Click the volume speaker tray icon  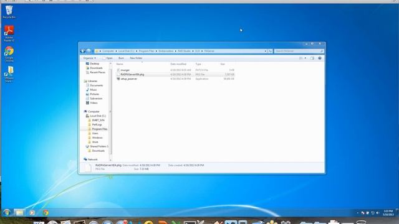pyautogui.click(x=378, y=213)
